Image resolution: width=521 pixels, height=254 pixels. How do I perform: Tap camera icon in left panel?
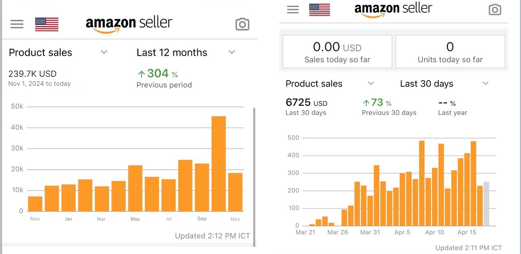pyautogui.click(x=242, y=24)
